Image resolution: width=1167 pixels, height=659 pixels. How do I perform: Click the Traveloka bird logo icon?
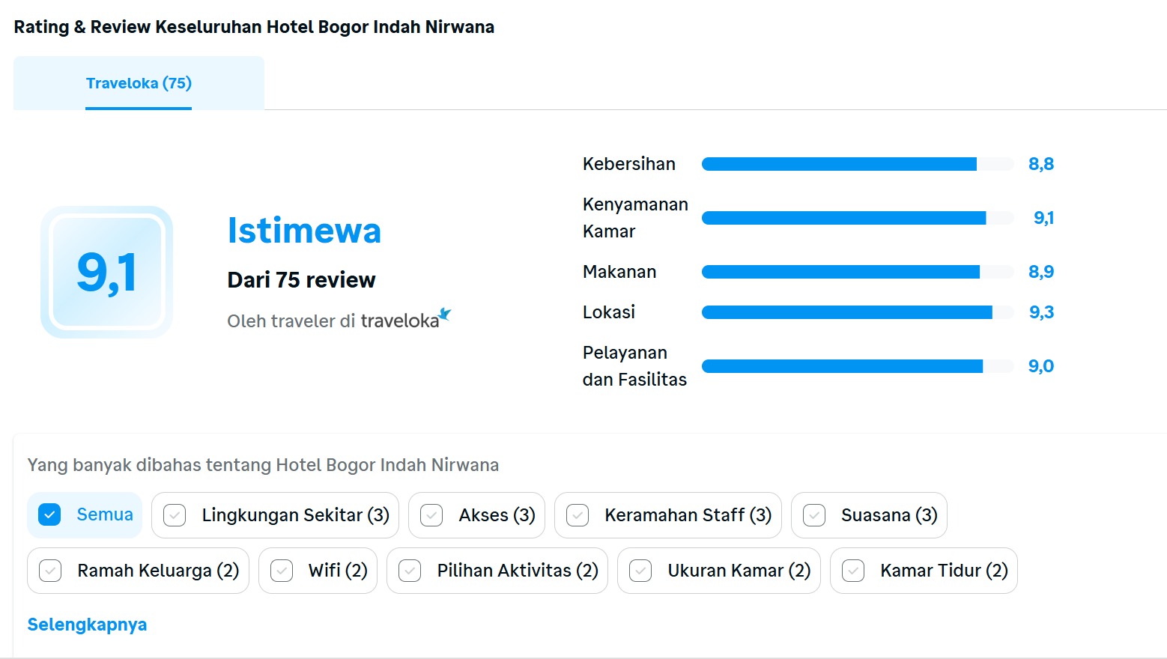point(445,314)
